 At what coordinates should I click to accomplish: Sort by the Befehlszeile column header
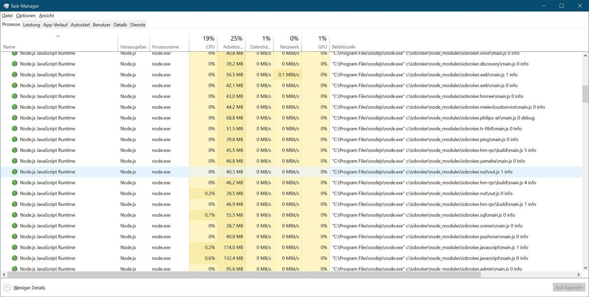point(455,43)
